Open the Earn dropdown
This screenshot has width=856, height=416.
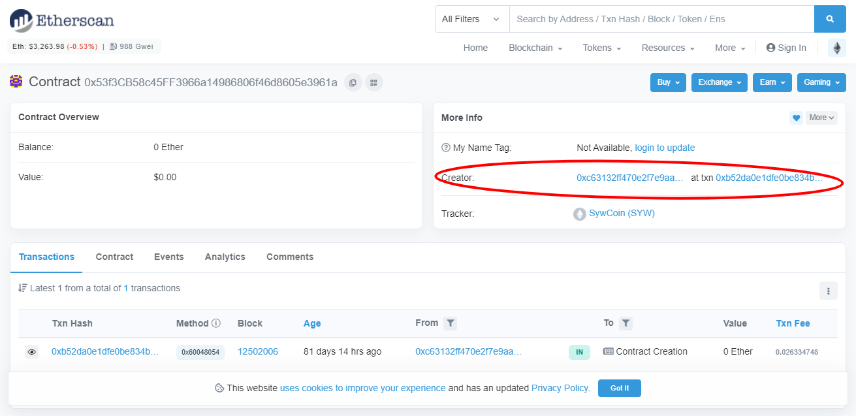pos(772,82)
